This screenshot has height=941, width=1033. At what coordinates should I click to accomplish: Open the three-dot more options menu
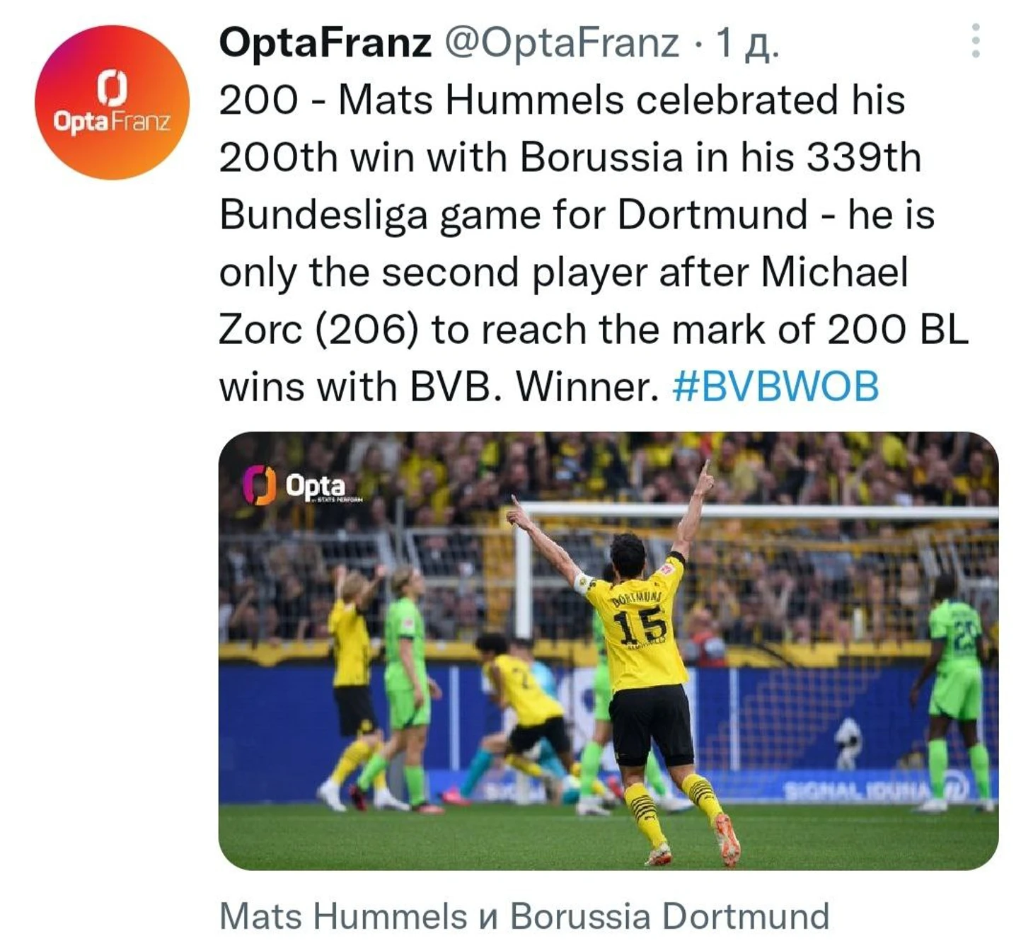976,41
